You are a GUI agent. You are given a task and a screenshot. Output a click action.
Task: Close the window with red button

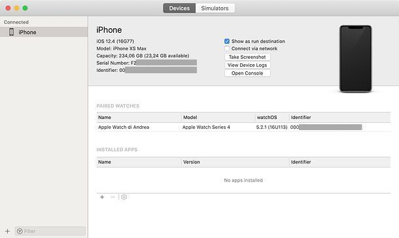pyautogui.click(x=8, y=8)
